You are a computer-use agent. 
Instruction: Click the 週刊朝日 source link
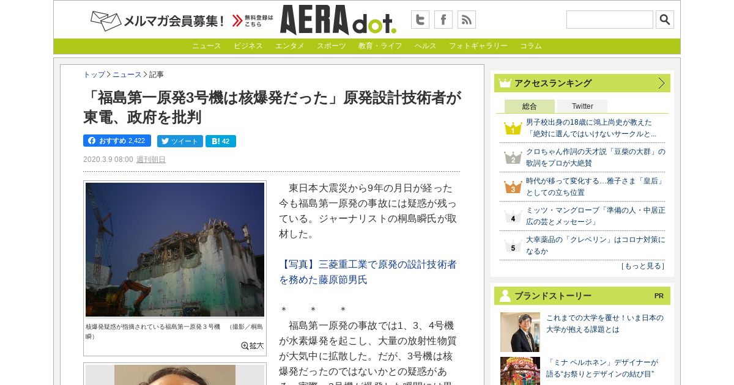point(151,159)
